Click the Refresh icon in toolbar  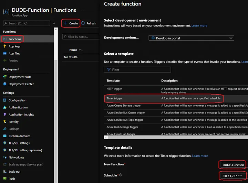[83, 23]
